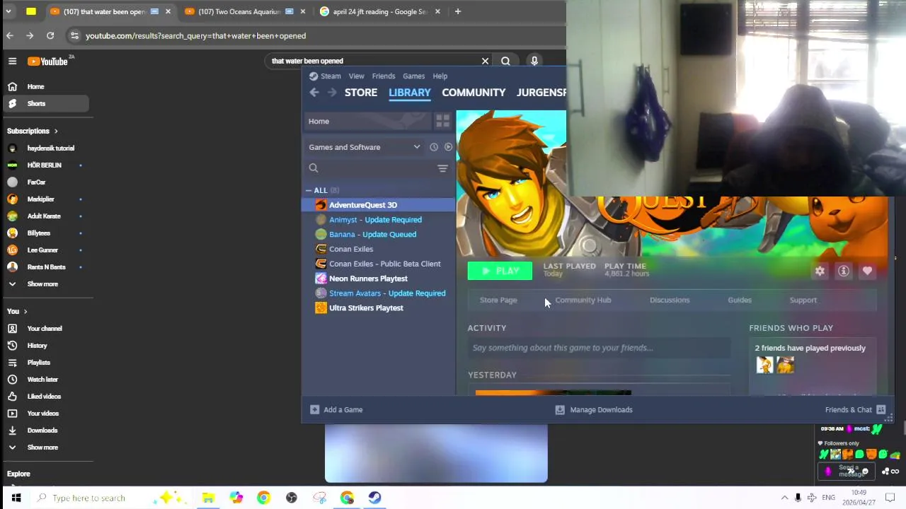906x509 pixels.
Task: Switch to the 'april 24 jft reading' Google tab
Action: click(380, 11)
